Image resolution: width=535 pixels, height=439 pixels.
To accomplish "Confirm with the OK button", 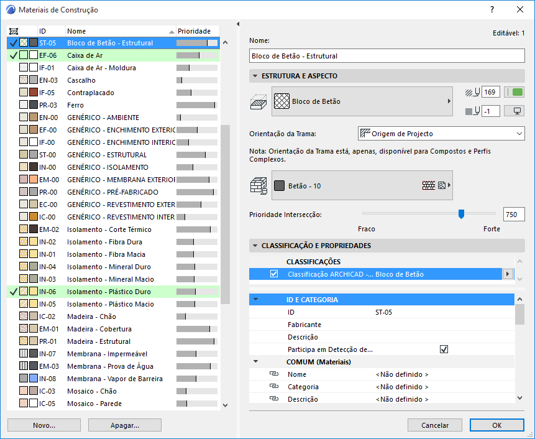I will pyautogui.click(x=497, y=425).
